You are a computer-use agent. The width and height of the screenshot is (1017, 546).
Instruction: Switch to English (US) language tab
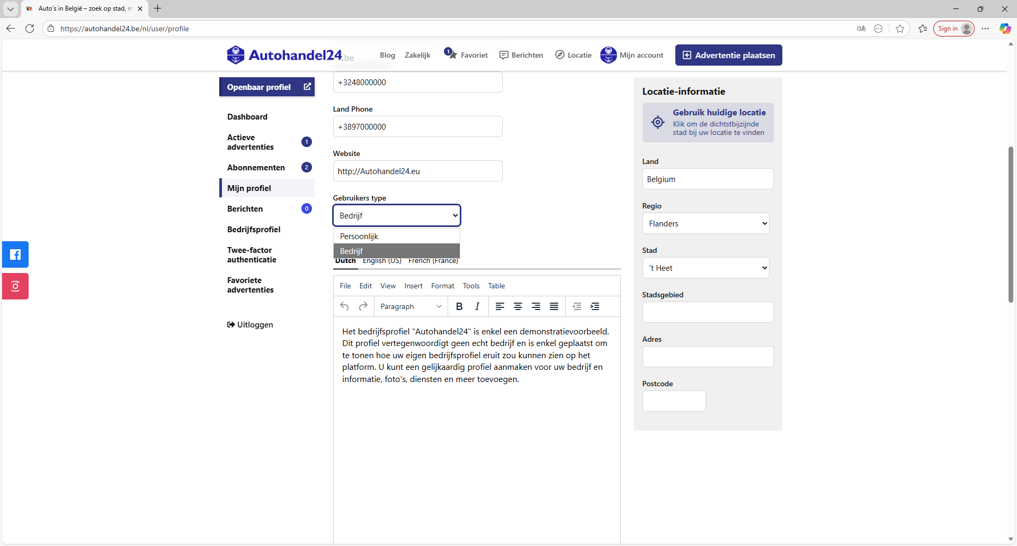382,261
